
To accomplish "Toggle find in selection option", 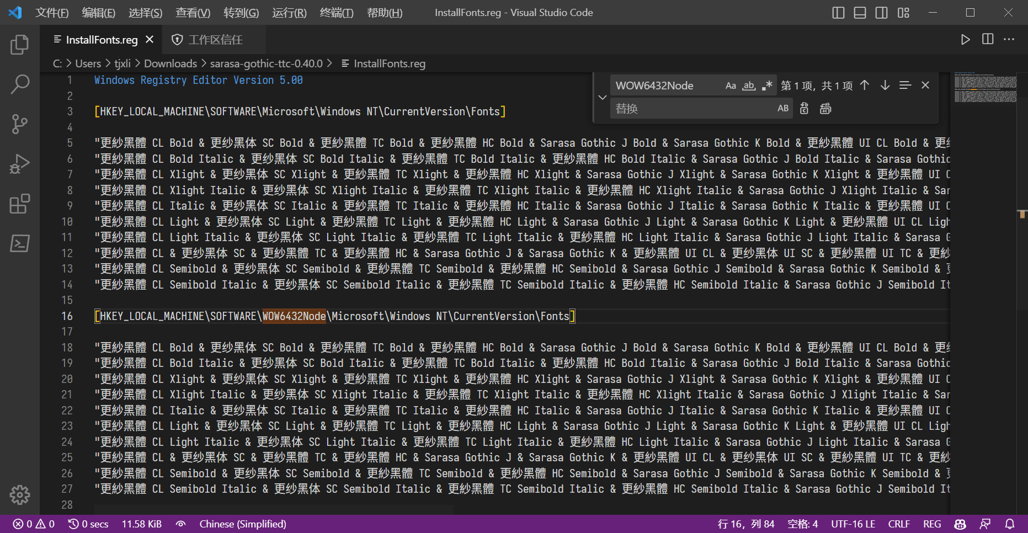I will click(x=905, y=85).
